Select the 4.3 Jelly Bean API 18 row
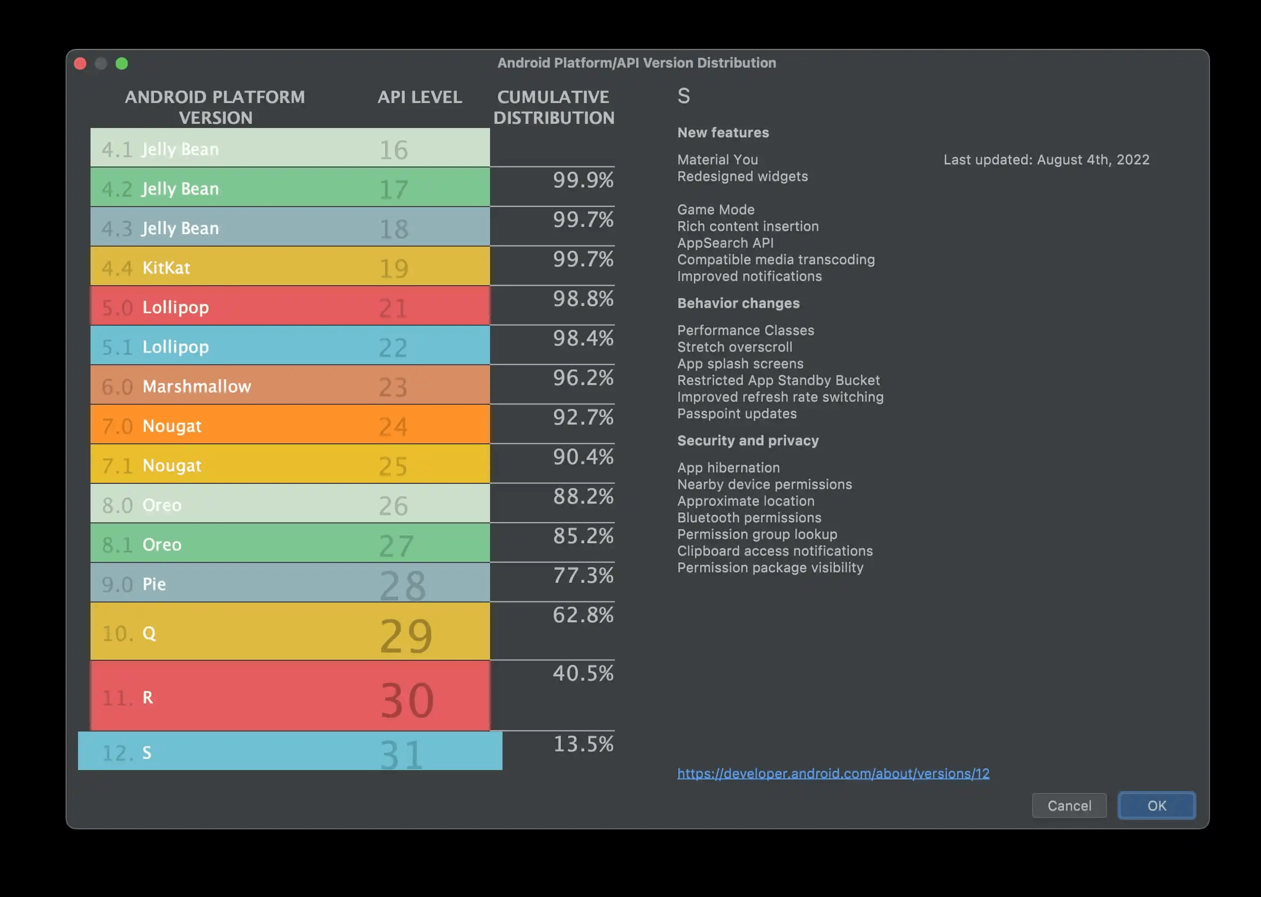This screenshot has width=1261, height=897. point(290,227)
